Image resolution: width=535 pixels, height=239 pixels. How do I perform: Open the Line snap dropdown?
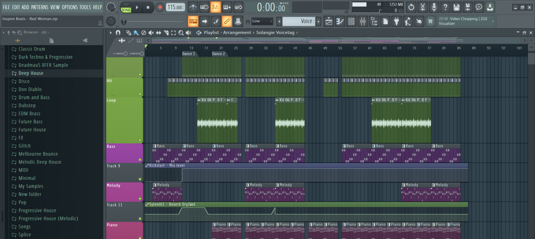(262, 21)
